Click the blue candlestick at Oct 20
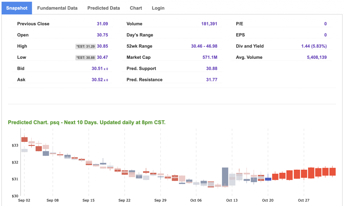 click(268, 179)
